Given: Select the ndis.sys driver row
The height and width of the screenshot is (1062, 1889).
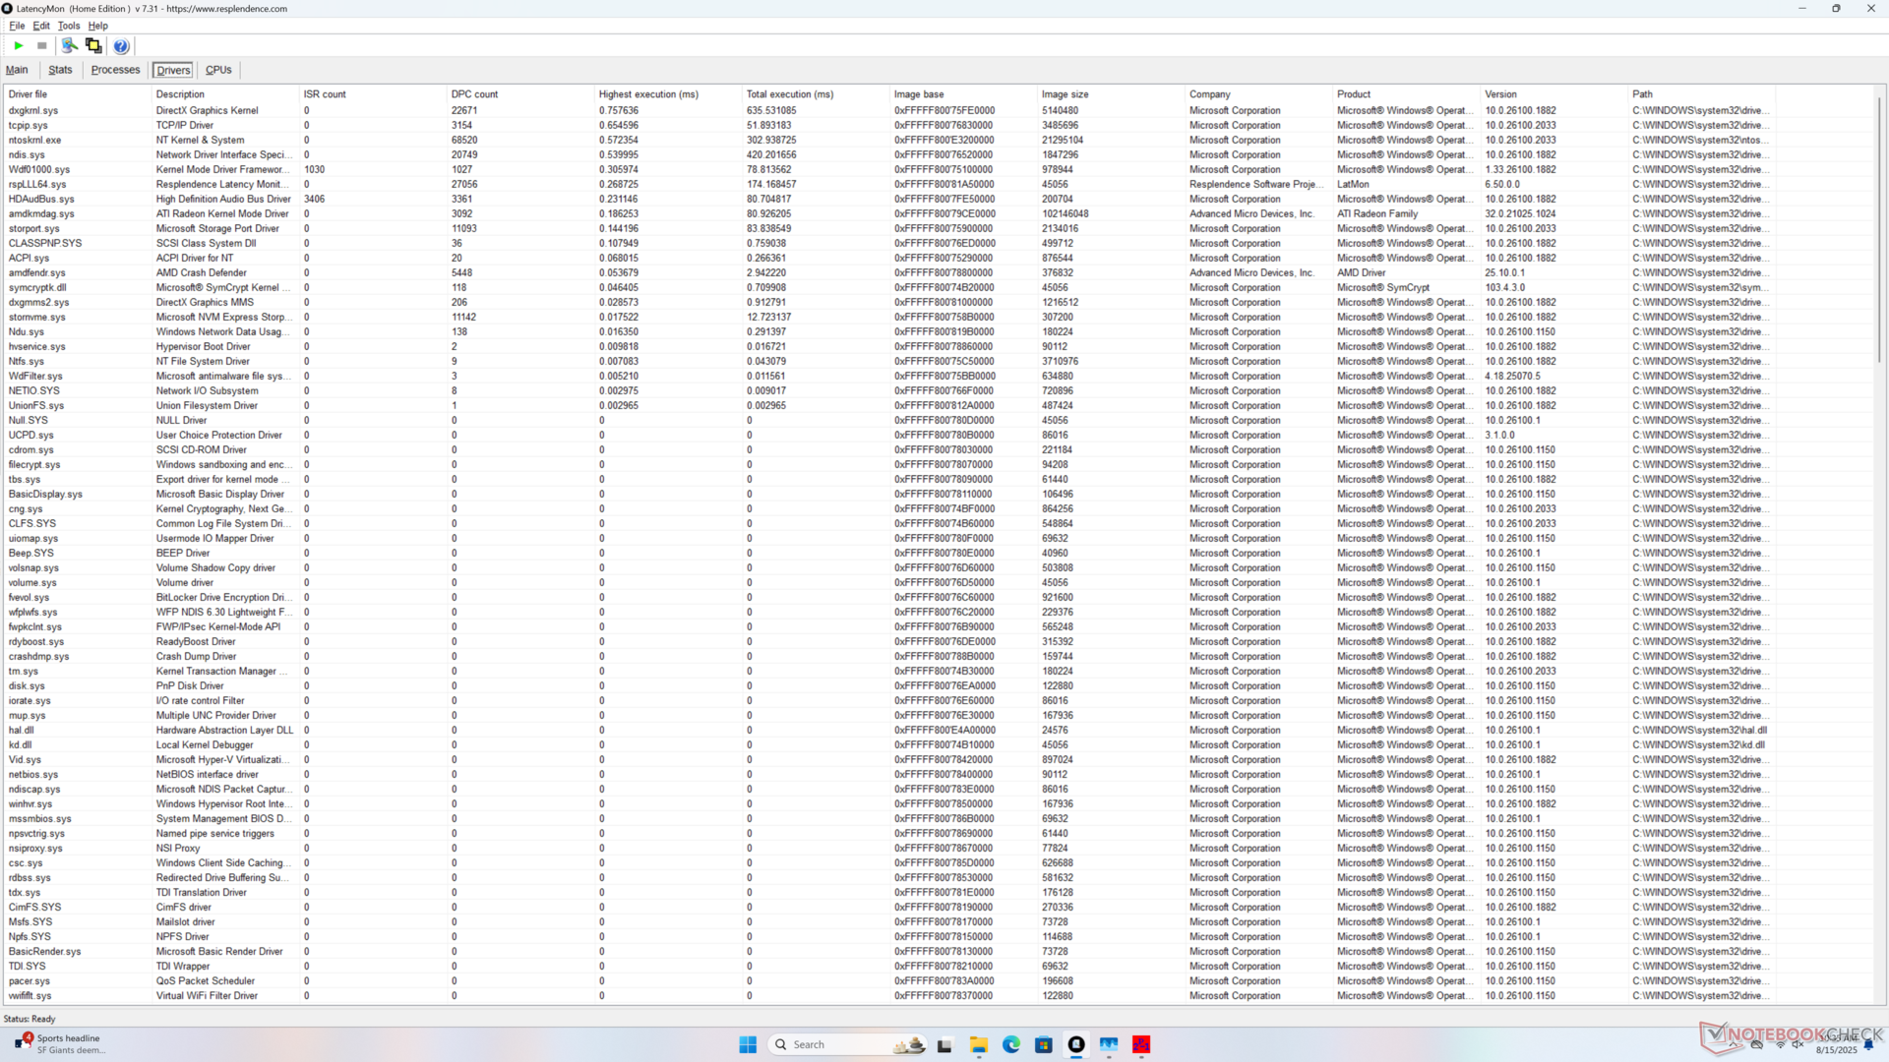Looking at the screenshot, I should click(890, 154).
